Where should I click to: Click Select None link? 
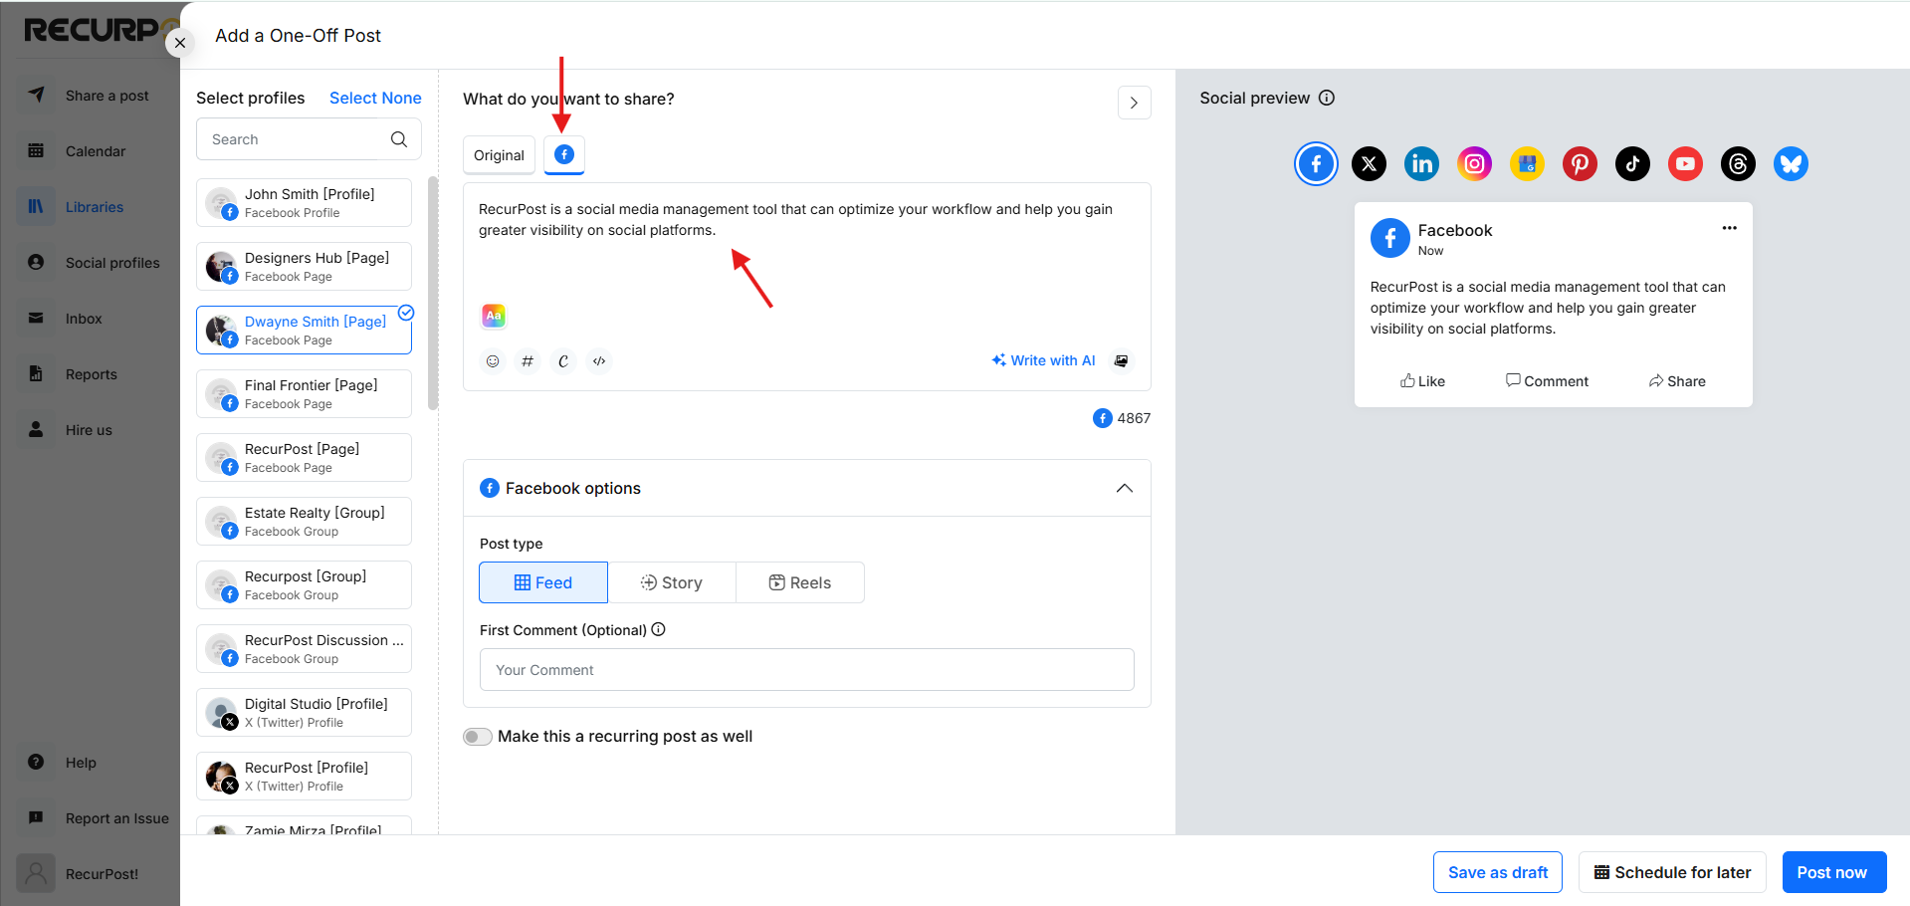(375, 98)
